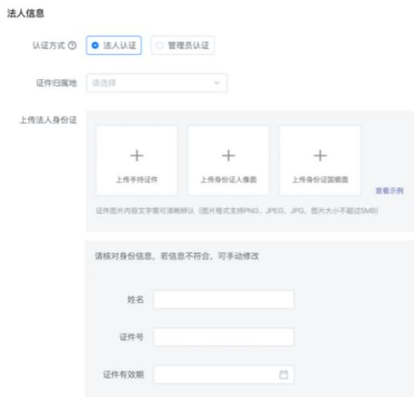The height and width of the screenshot is (397, 414).
Task: Click the 上传身份证人像面 upload label
Action: coord(229,179)
